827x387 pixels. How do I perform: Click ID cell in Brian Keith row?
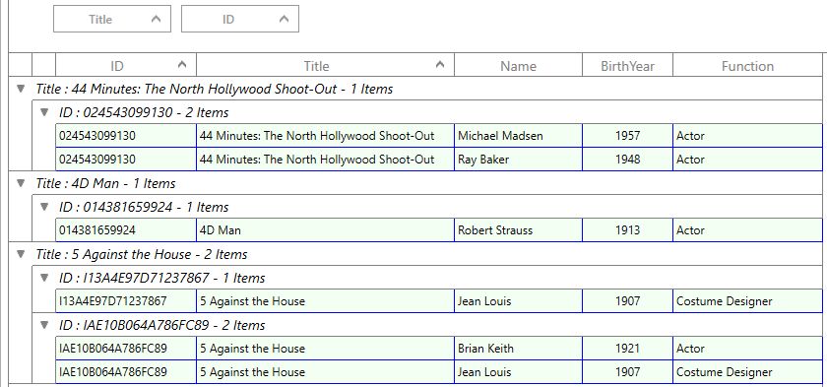[126, 349]
